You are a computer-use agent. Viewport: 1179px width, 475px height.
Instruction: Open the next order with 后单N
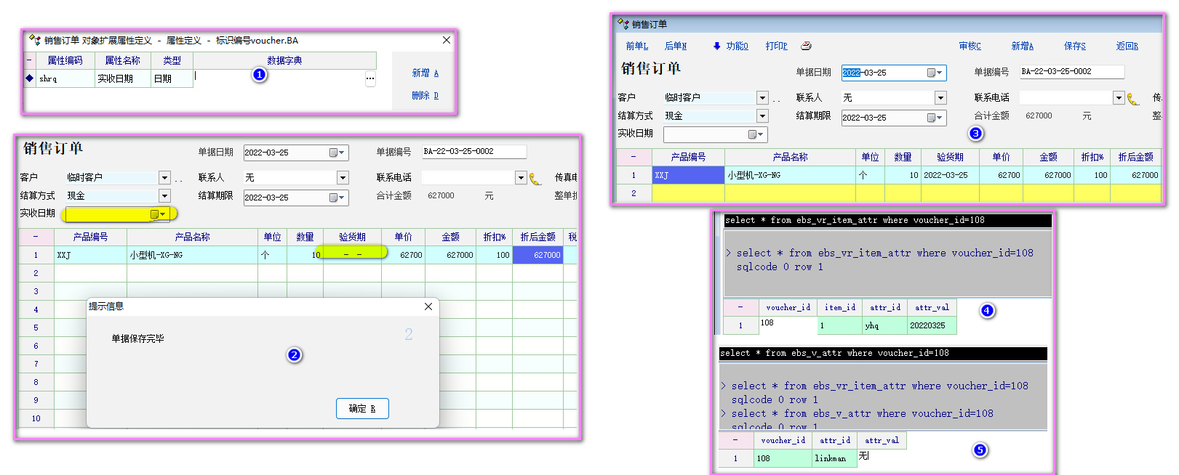[675, 46]
